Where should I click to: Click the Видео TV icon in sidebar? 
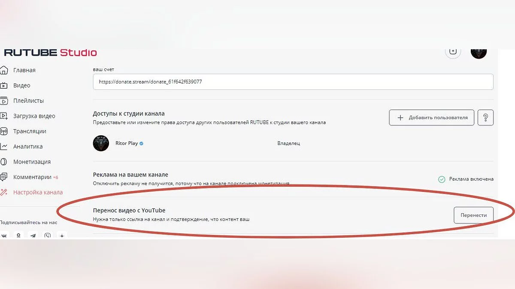tap(4, 86)
